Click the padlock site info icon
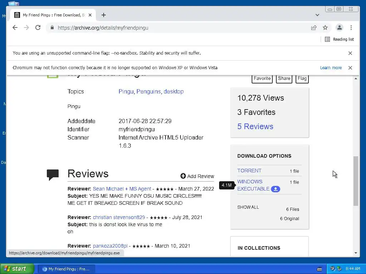 point(52,28)
